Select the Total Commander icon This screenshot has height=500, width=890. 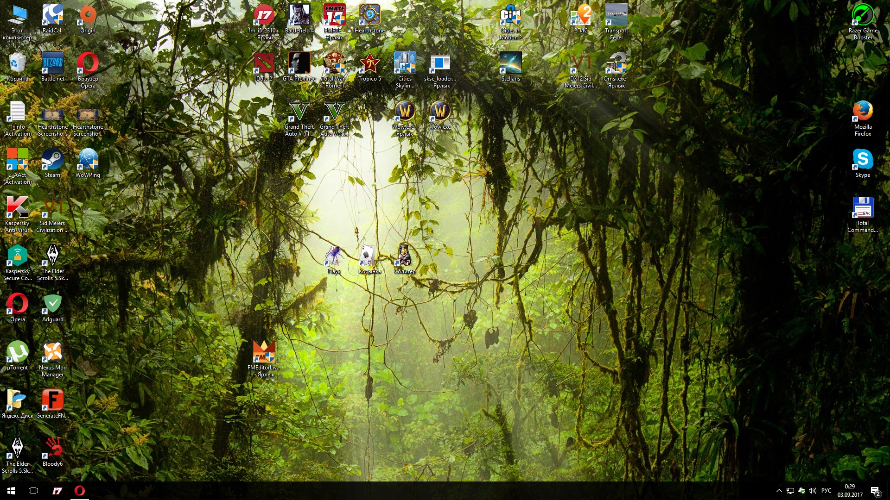click(x=863, y=208)
